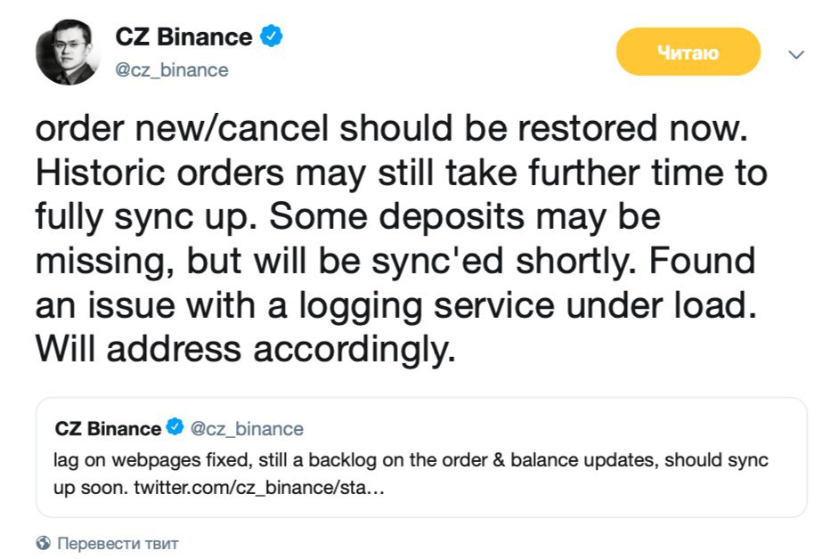Click the Перевести твит translate link

click(118, 542)
